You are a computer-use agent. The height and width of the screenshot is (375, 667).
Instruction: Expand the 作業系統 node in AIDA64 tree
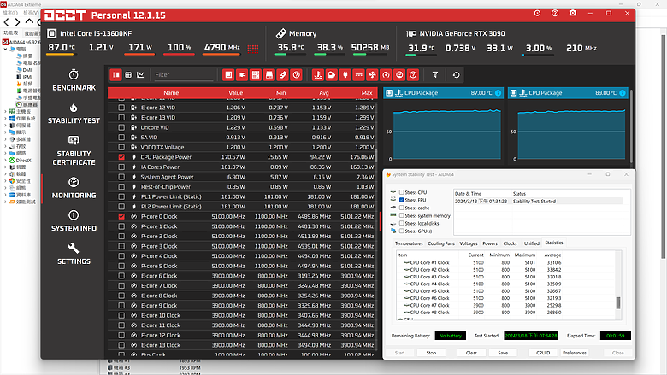(5, 119)
